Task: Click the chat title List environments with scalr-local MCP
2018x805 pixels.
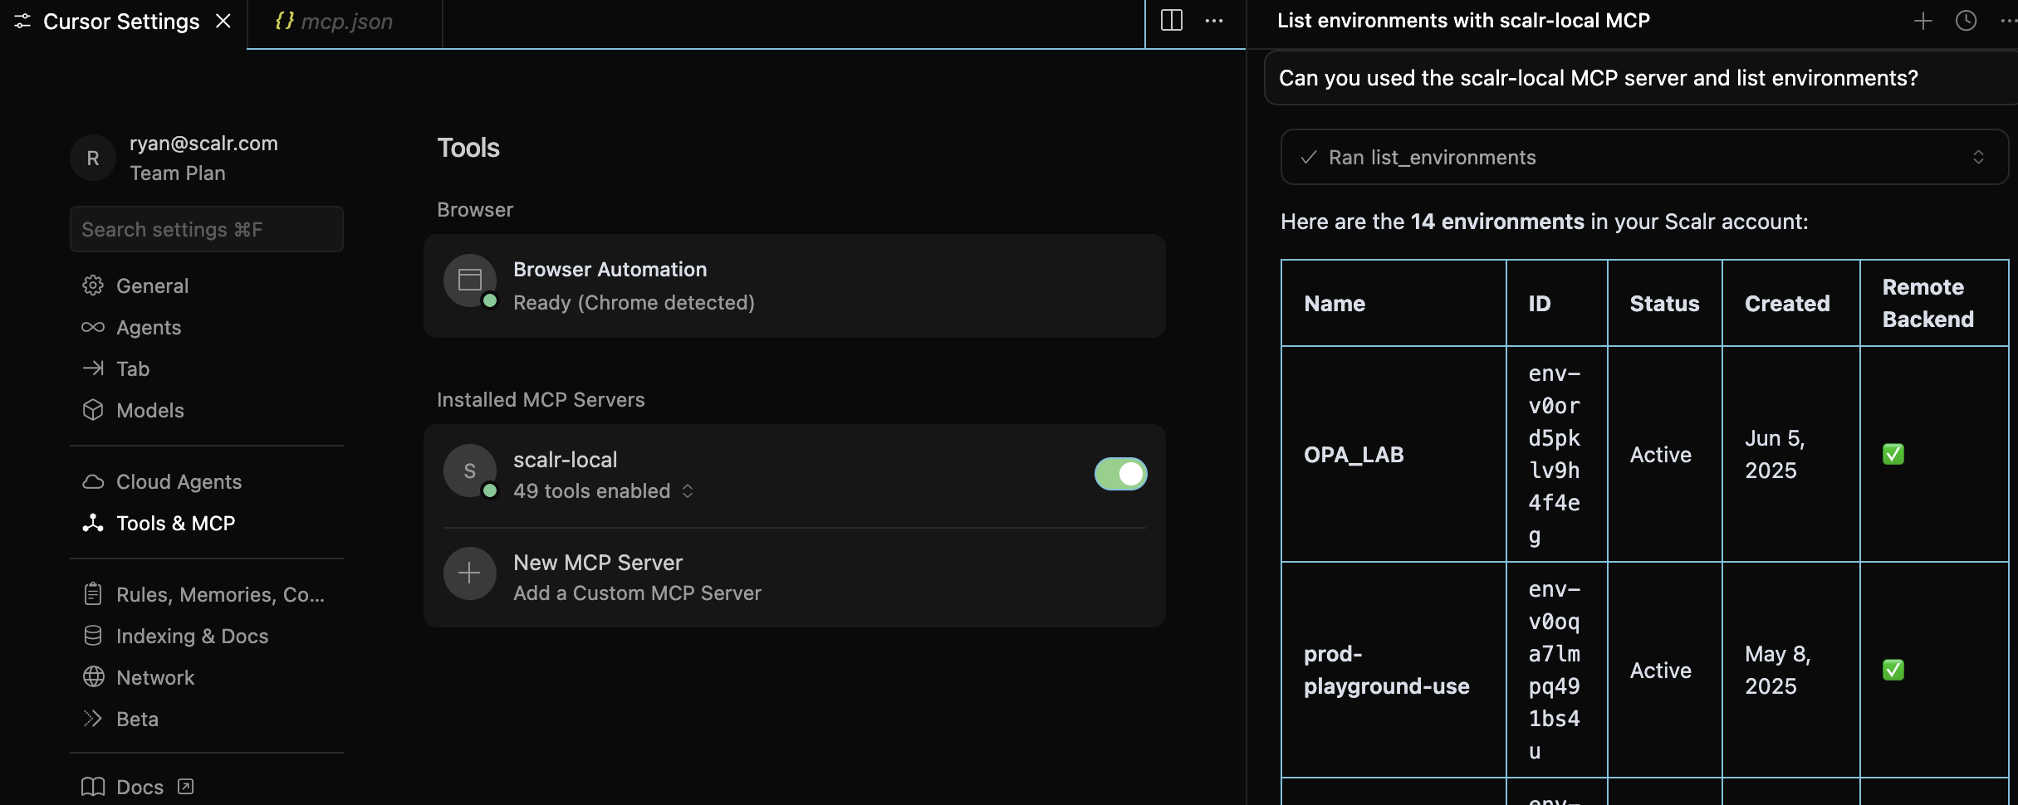Action: coord(1463,21)
